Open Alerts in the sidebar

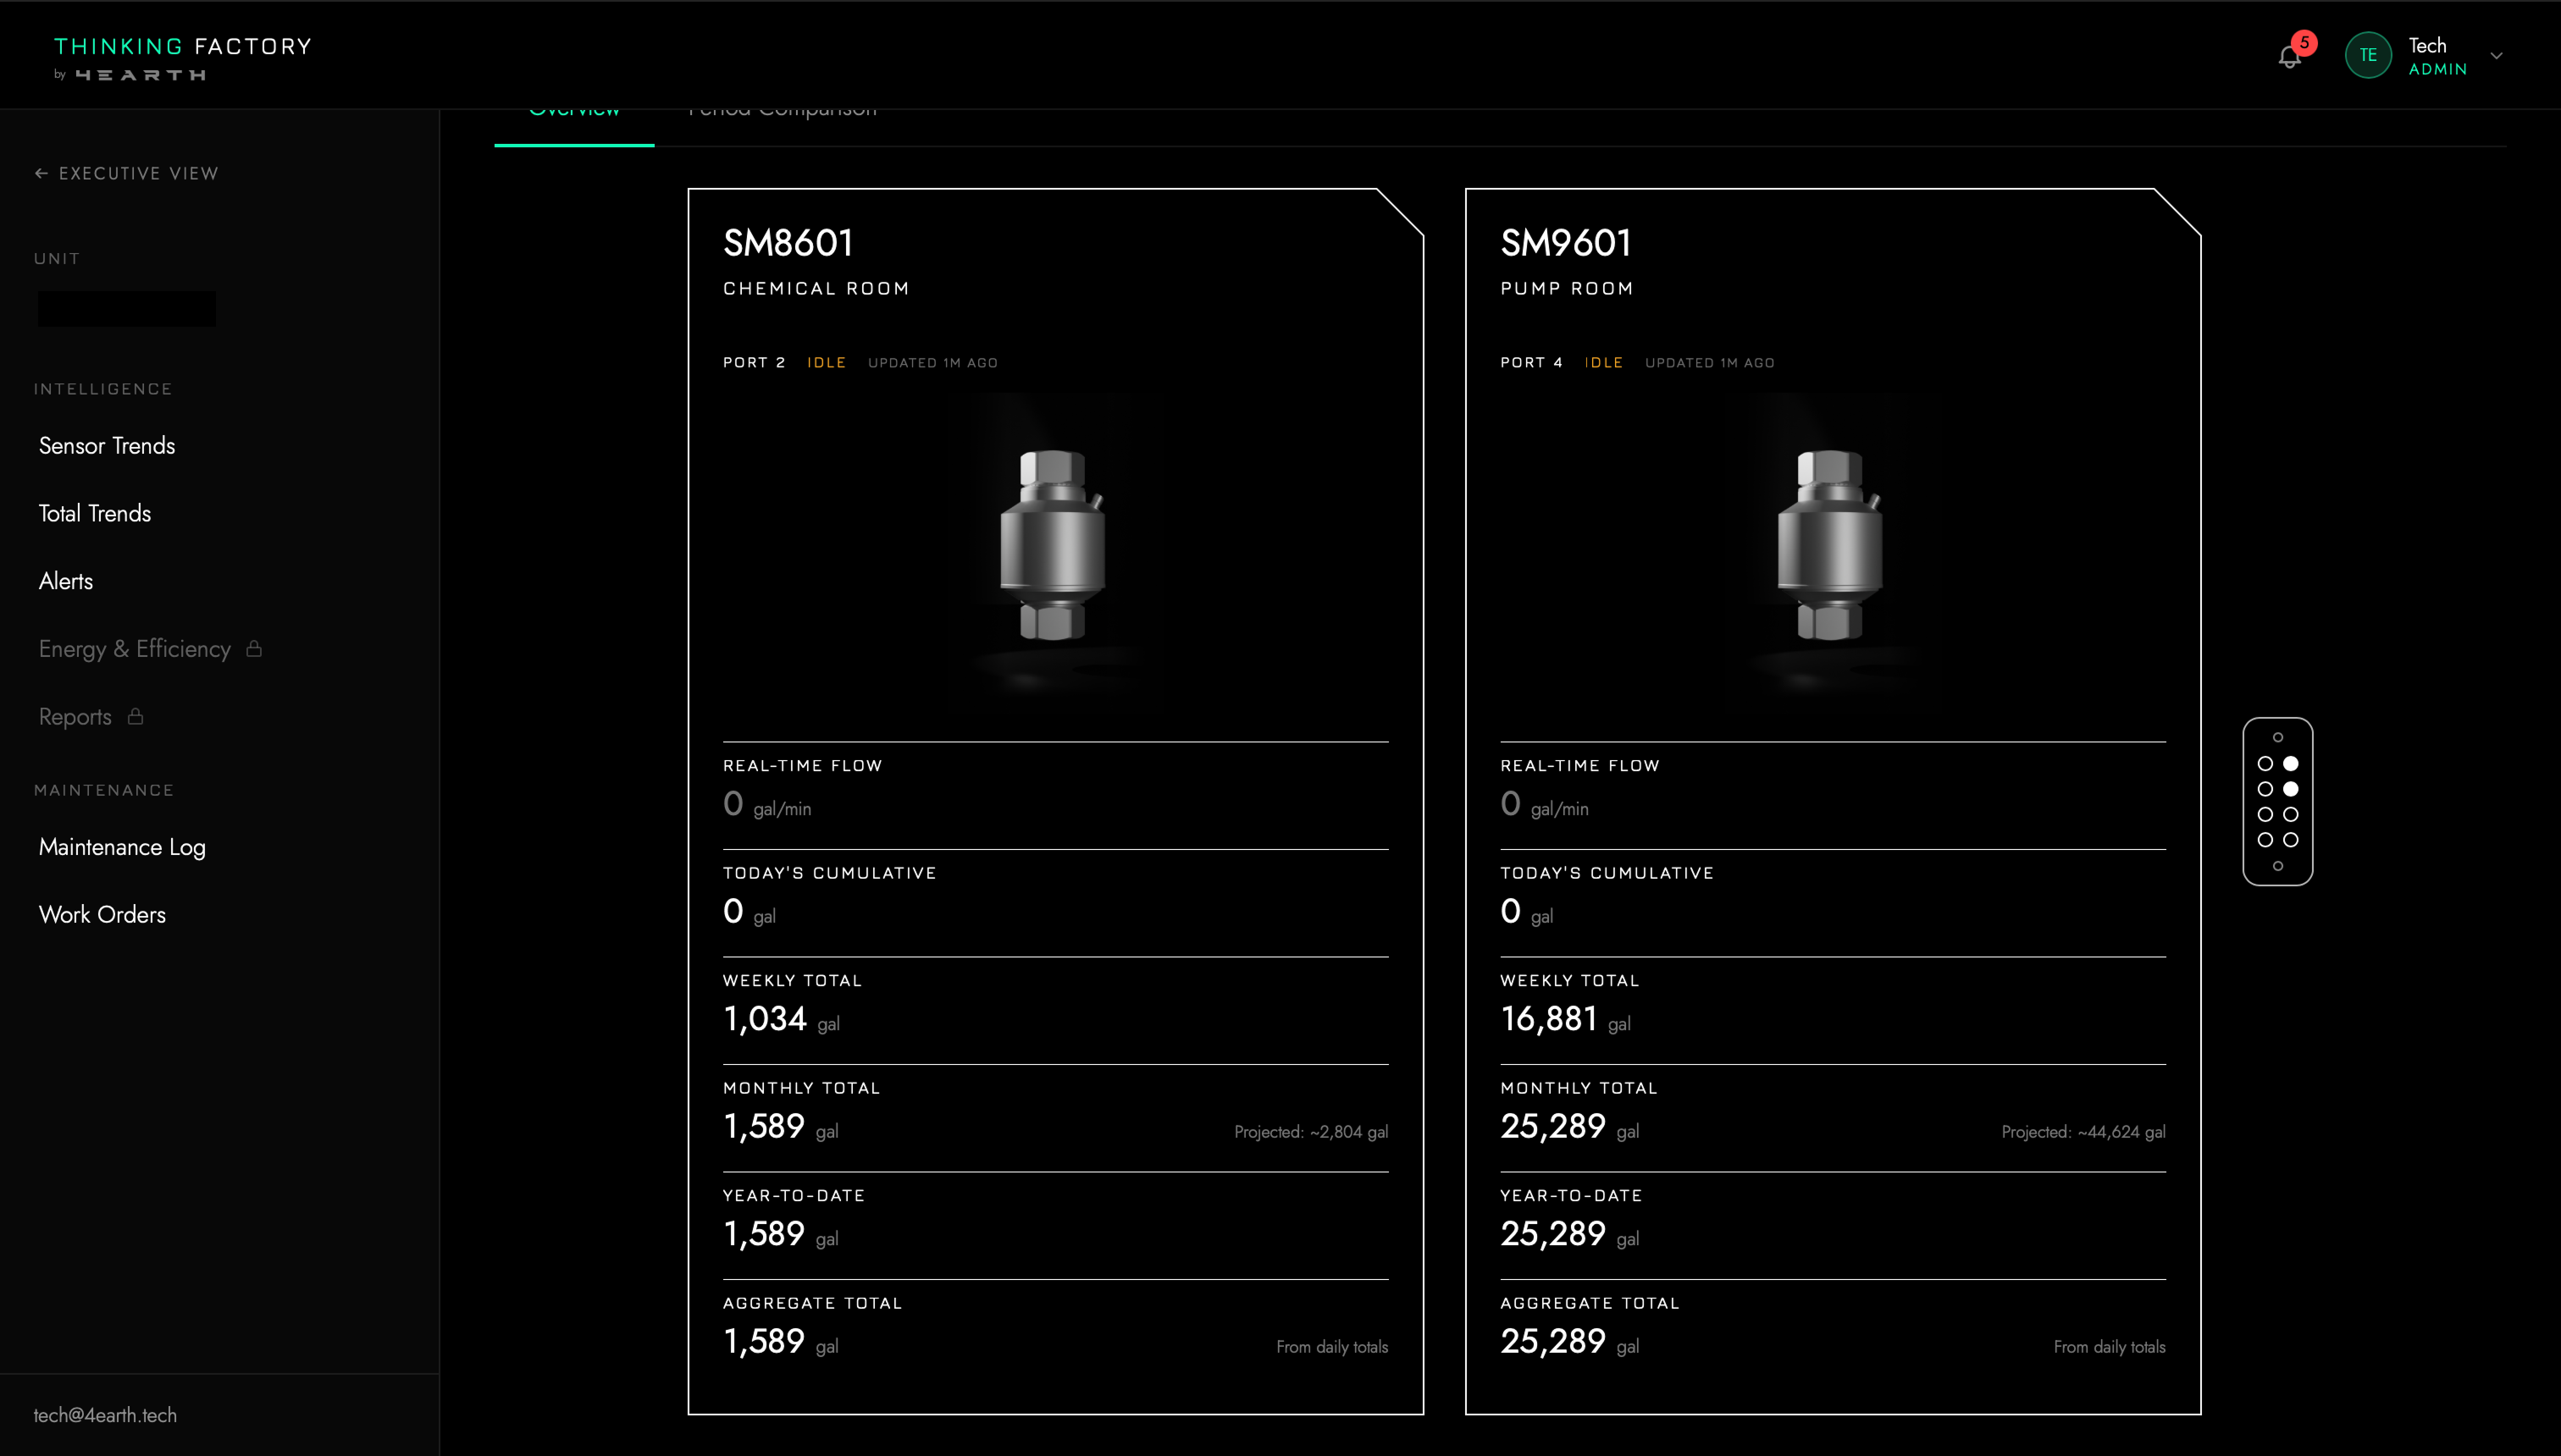click(x=66, y=581)
